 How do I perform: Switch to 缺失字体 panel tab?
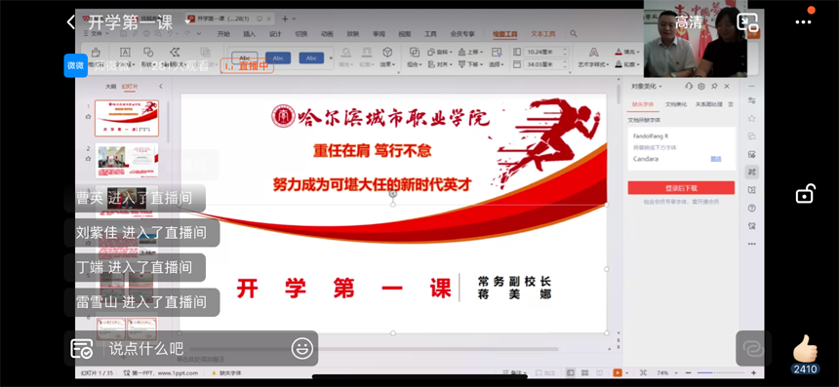pyautogui.click(x=643, y=104)
